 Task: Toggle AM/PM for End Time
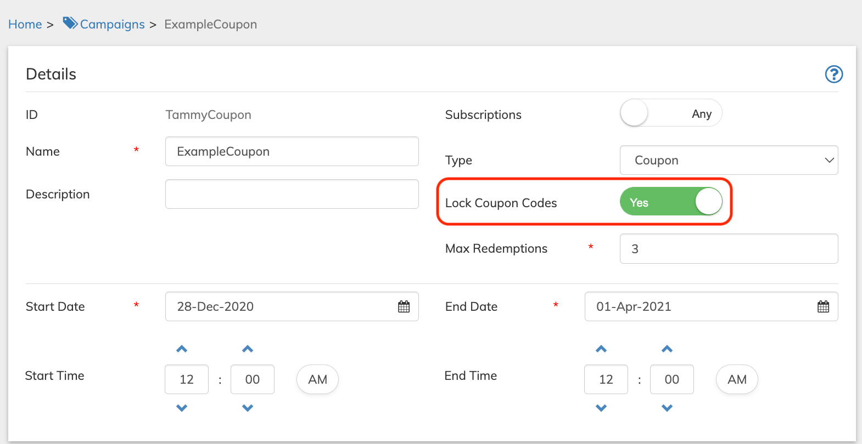pos(737,379)
